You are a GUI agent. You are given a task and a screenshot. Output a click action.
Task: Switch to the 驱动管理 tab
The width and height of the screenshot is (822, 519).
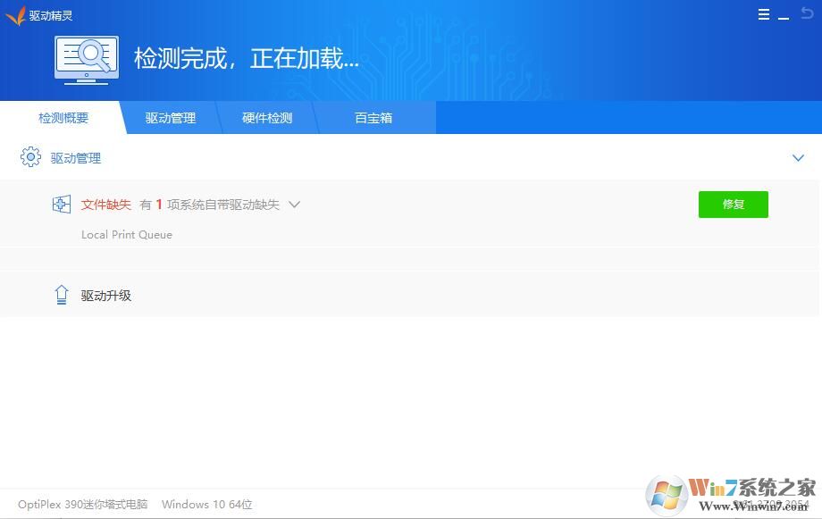tap(171, 118)
